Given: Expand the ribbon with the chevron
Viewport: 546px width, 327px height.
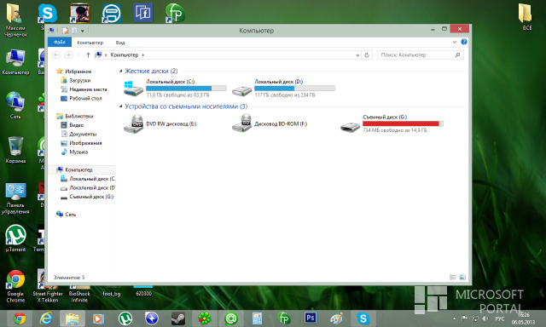Looking at the screenshot, I should (455, 42).
